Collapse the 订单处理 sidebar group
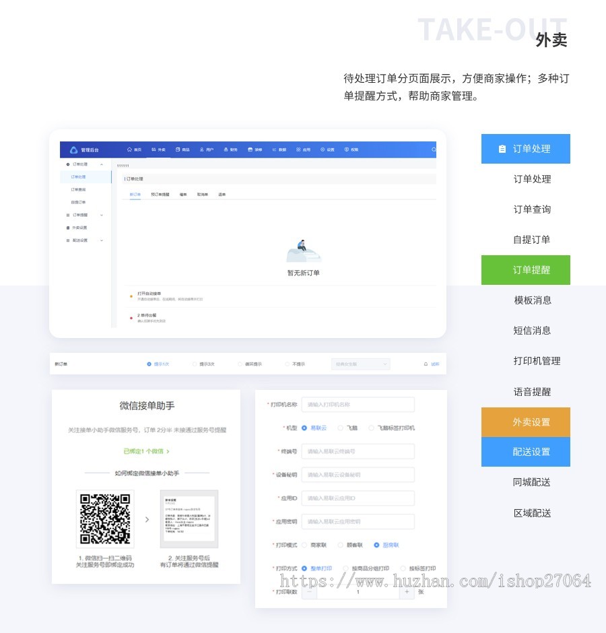 [x=102, y=164]
